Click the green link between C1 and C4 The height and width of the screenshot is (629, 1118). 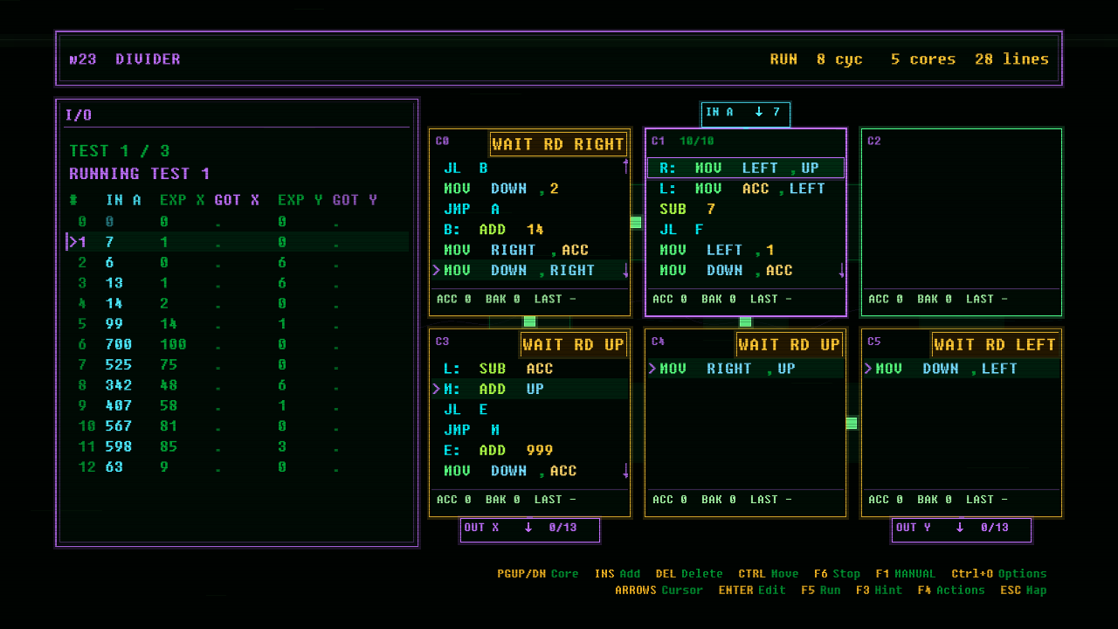coord(745,321)
